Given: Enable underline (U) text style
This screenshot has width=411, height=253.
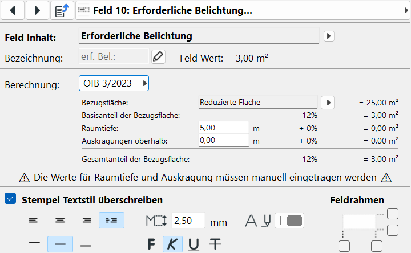Looking at the screenshot, I should coord(194,244).
